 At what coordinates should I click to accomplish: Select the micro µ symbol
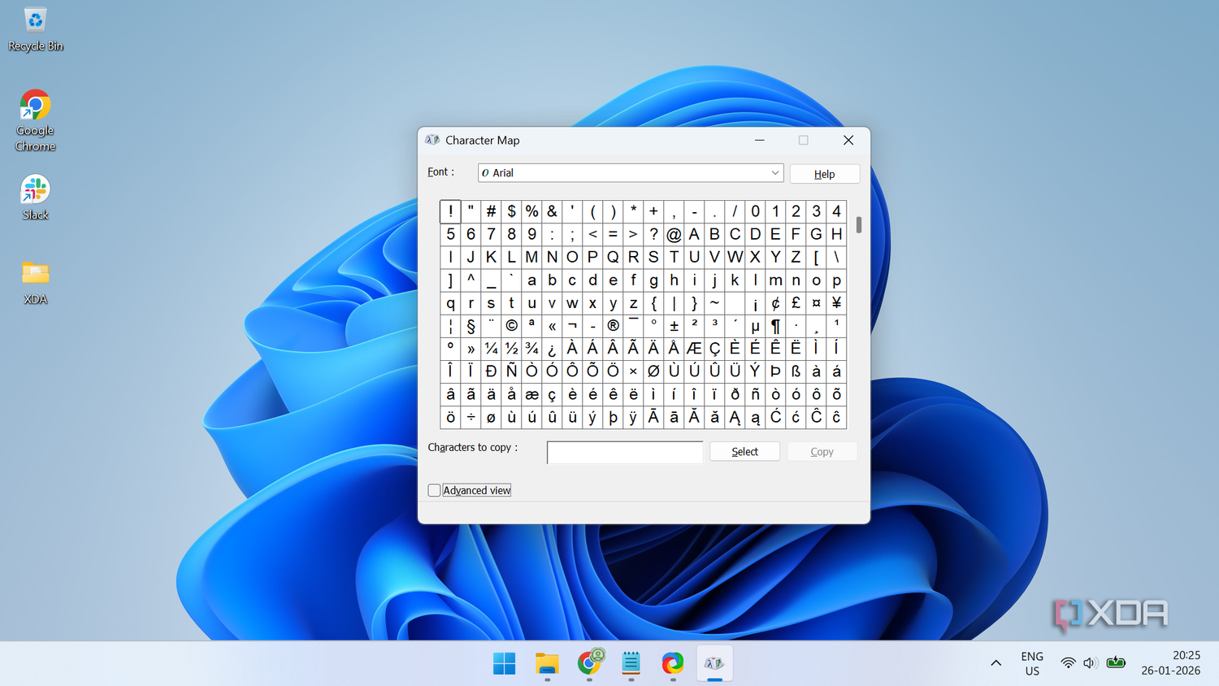(x=755, y=326)
